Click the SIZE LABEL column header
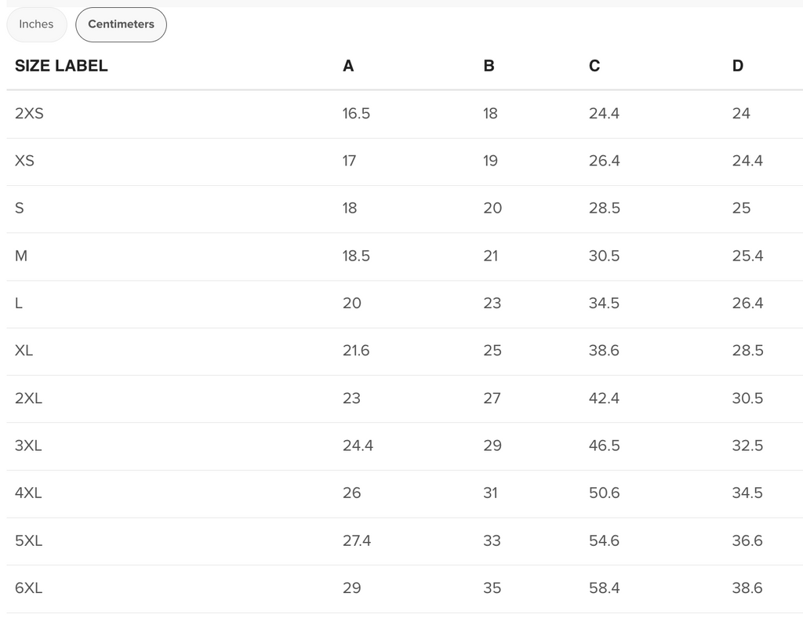The height and width of the screenshot is (622, 803). [61, 66]
